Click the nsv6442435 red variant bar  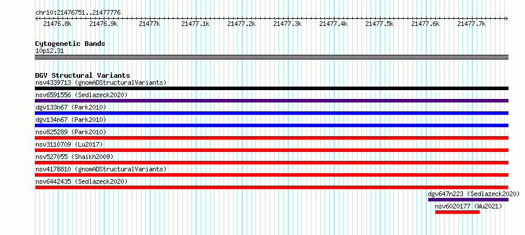(x=271, y=187)
